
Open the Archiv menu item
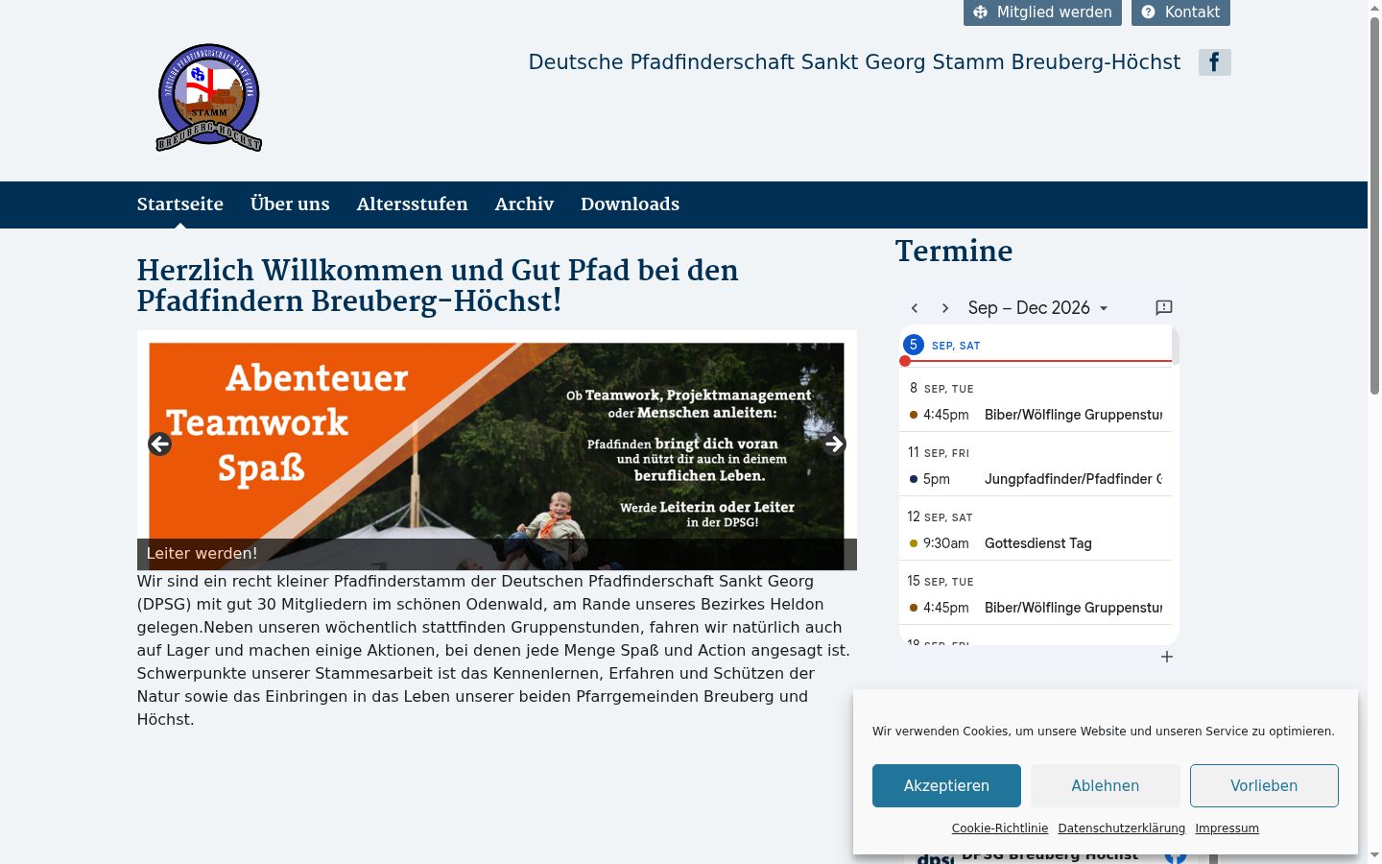pos(524,204)
